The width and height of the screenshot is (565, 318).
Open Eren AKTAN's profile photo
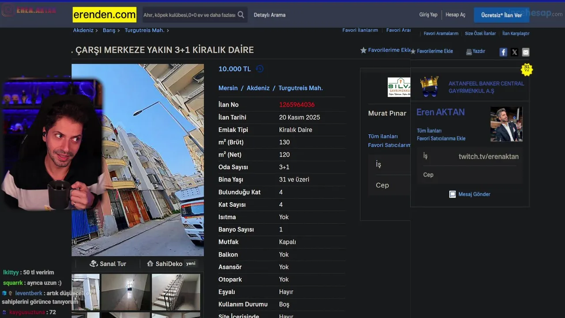pyautogui.click(x=506, y=124)
